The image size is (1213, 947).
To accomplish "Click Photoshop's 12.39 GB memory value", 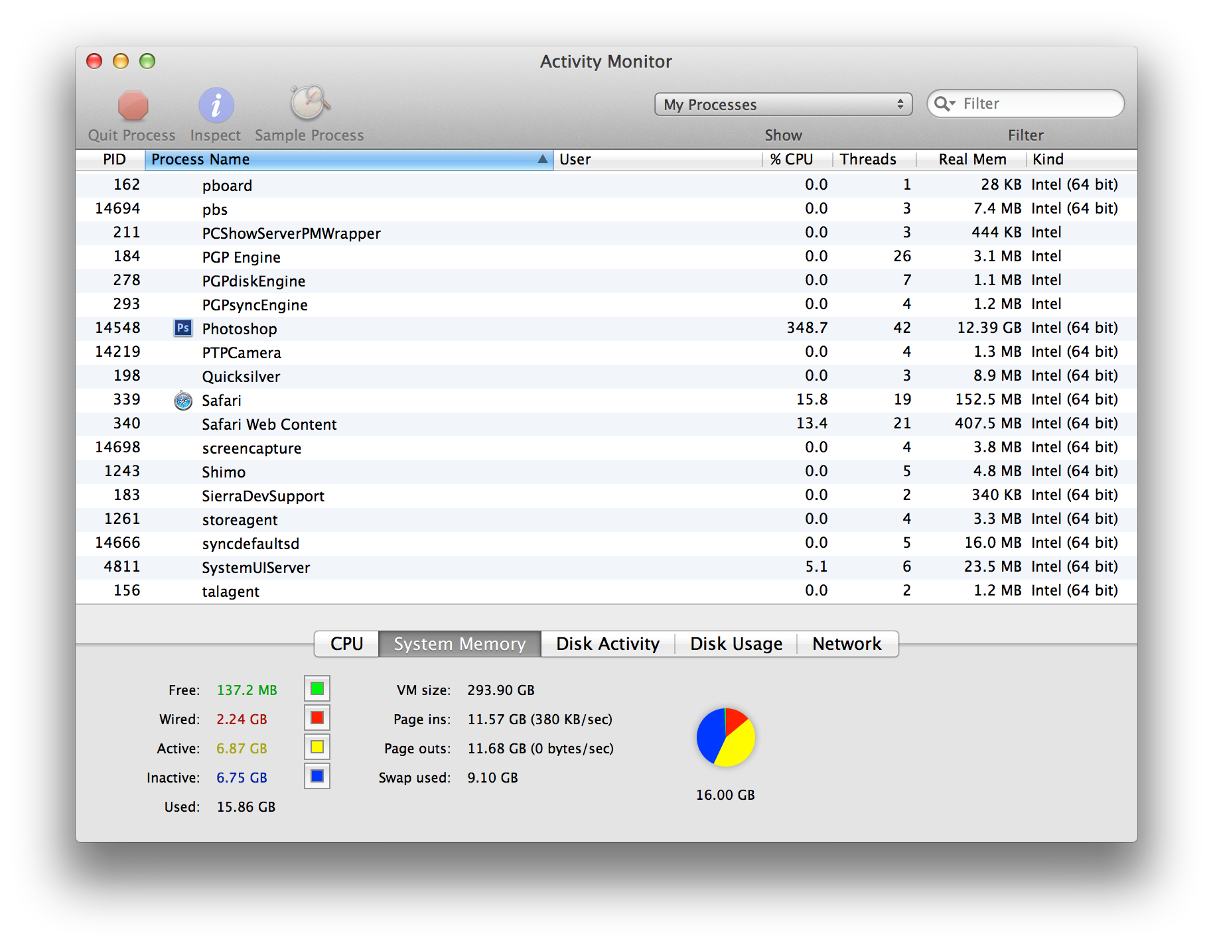I will tap(989, 328).
